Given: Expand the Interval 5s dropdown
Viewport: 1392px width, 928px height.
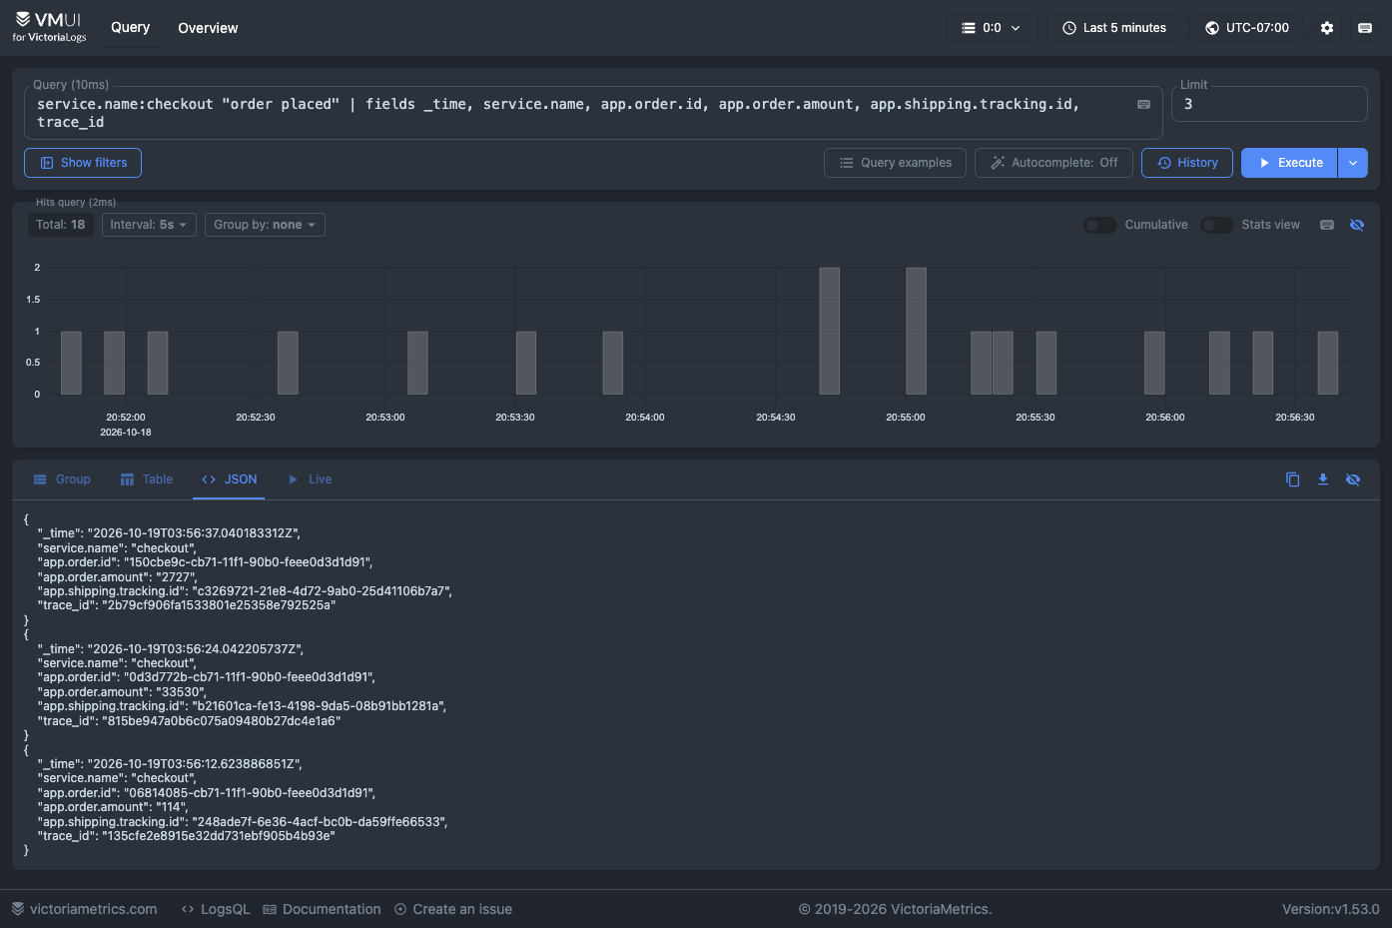Looking at the screenshot, I should (x=149, y=225).
